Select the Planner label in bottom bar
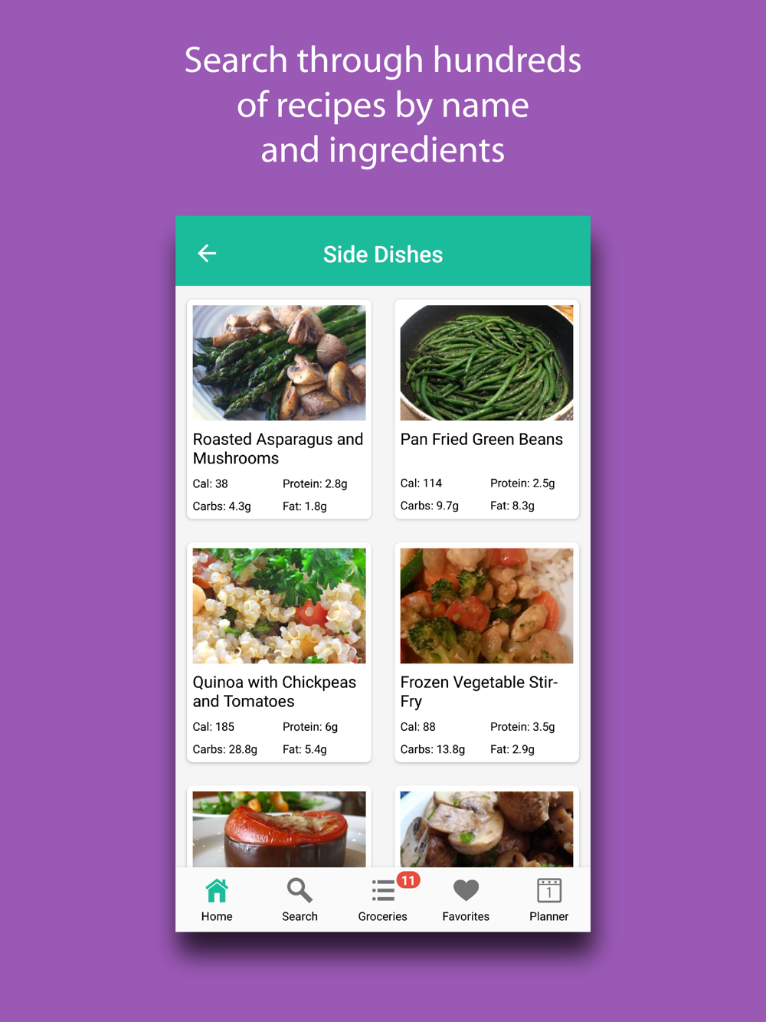Image resolution: width=766 pixels, height=1022 pixels. pos(549,916)
